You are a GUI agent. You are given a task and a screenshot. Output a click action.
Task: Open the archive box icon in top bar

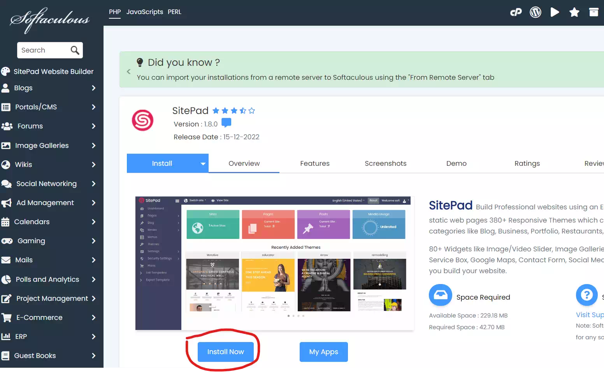tap(594, 12)
